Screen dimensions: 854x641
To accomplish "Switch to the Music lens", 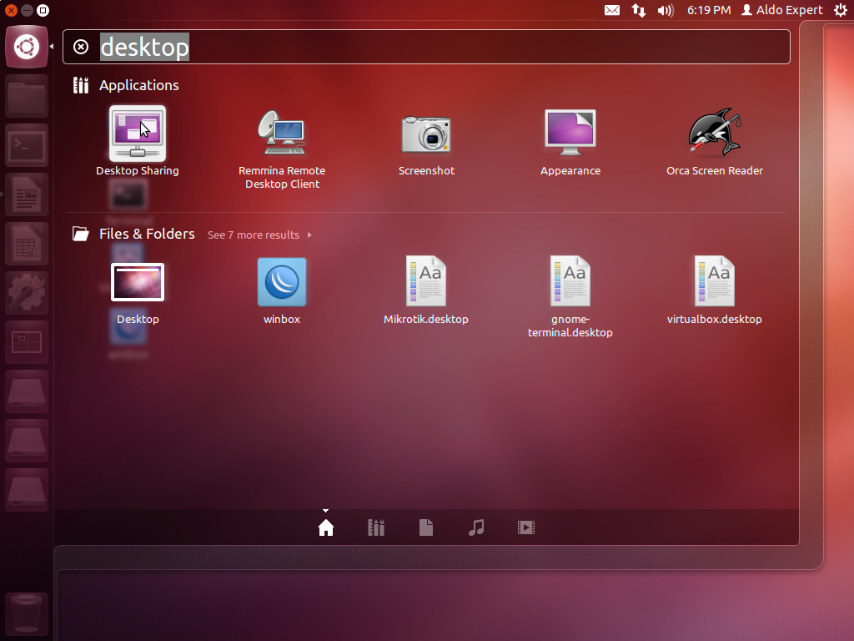I will 476,527.
